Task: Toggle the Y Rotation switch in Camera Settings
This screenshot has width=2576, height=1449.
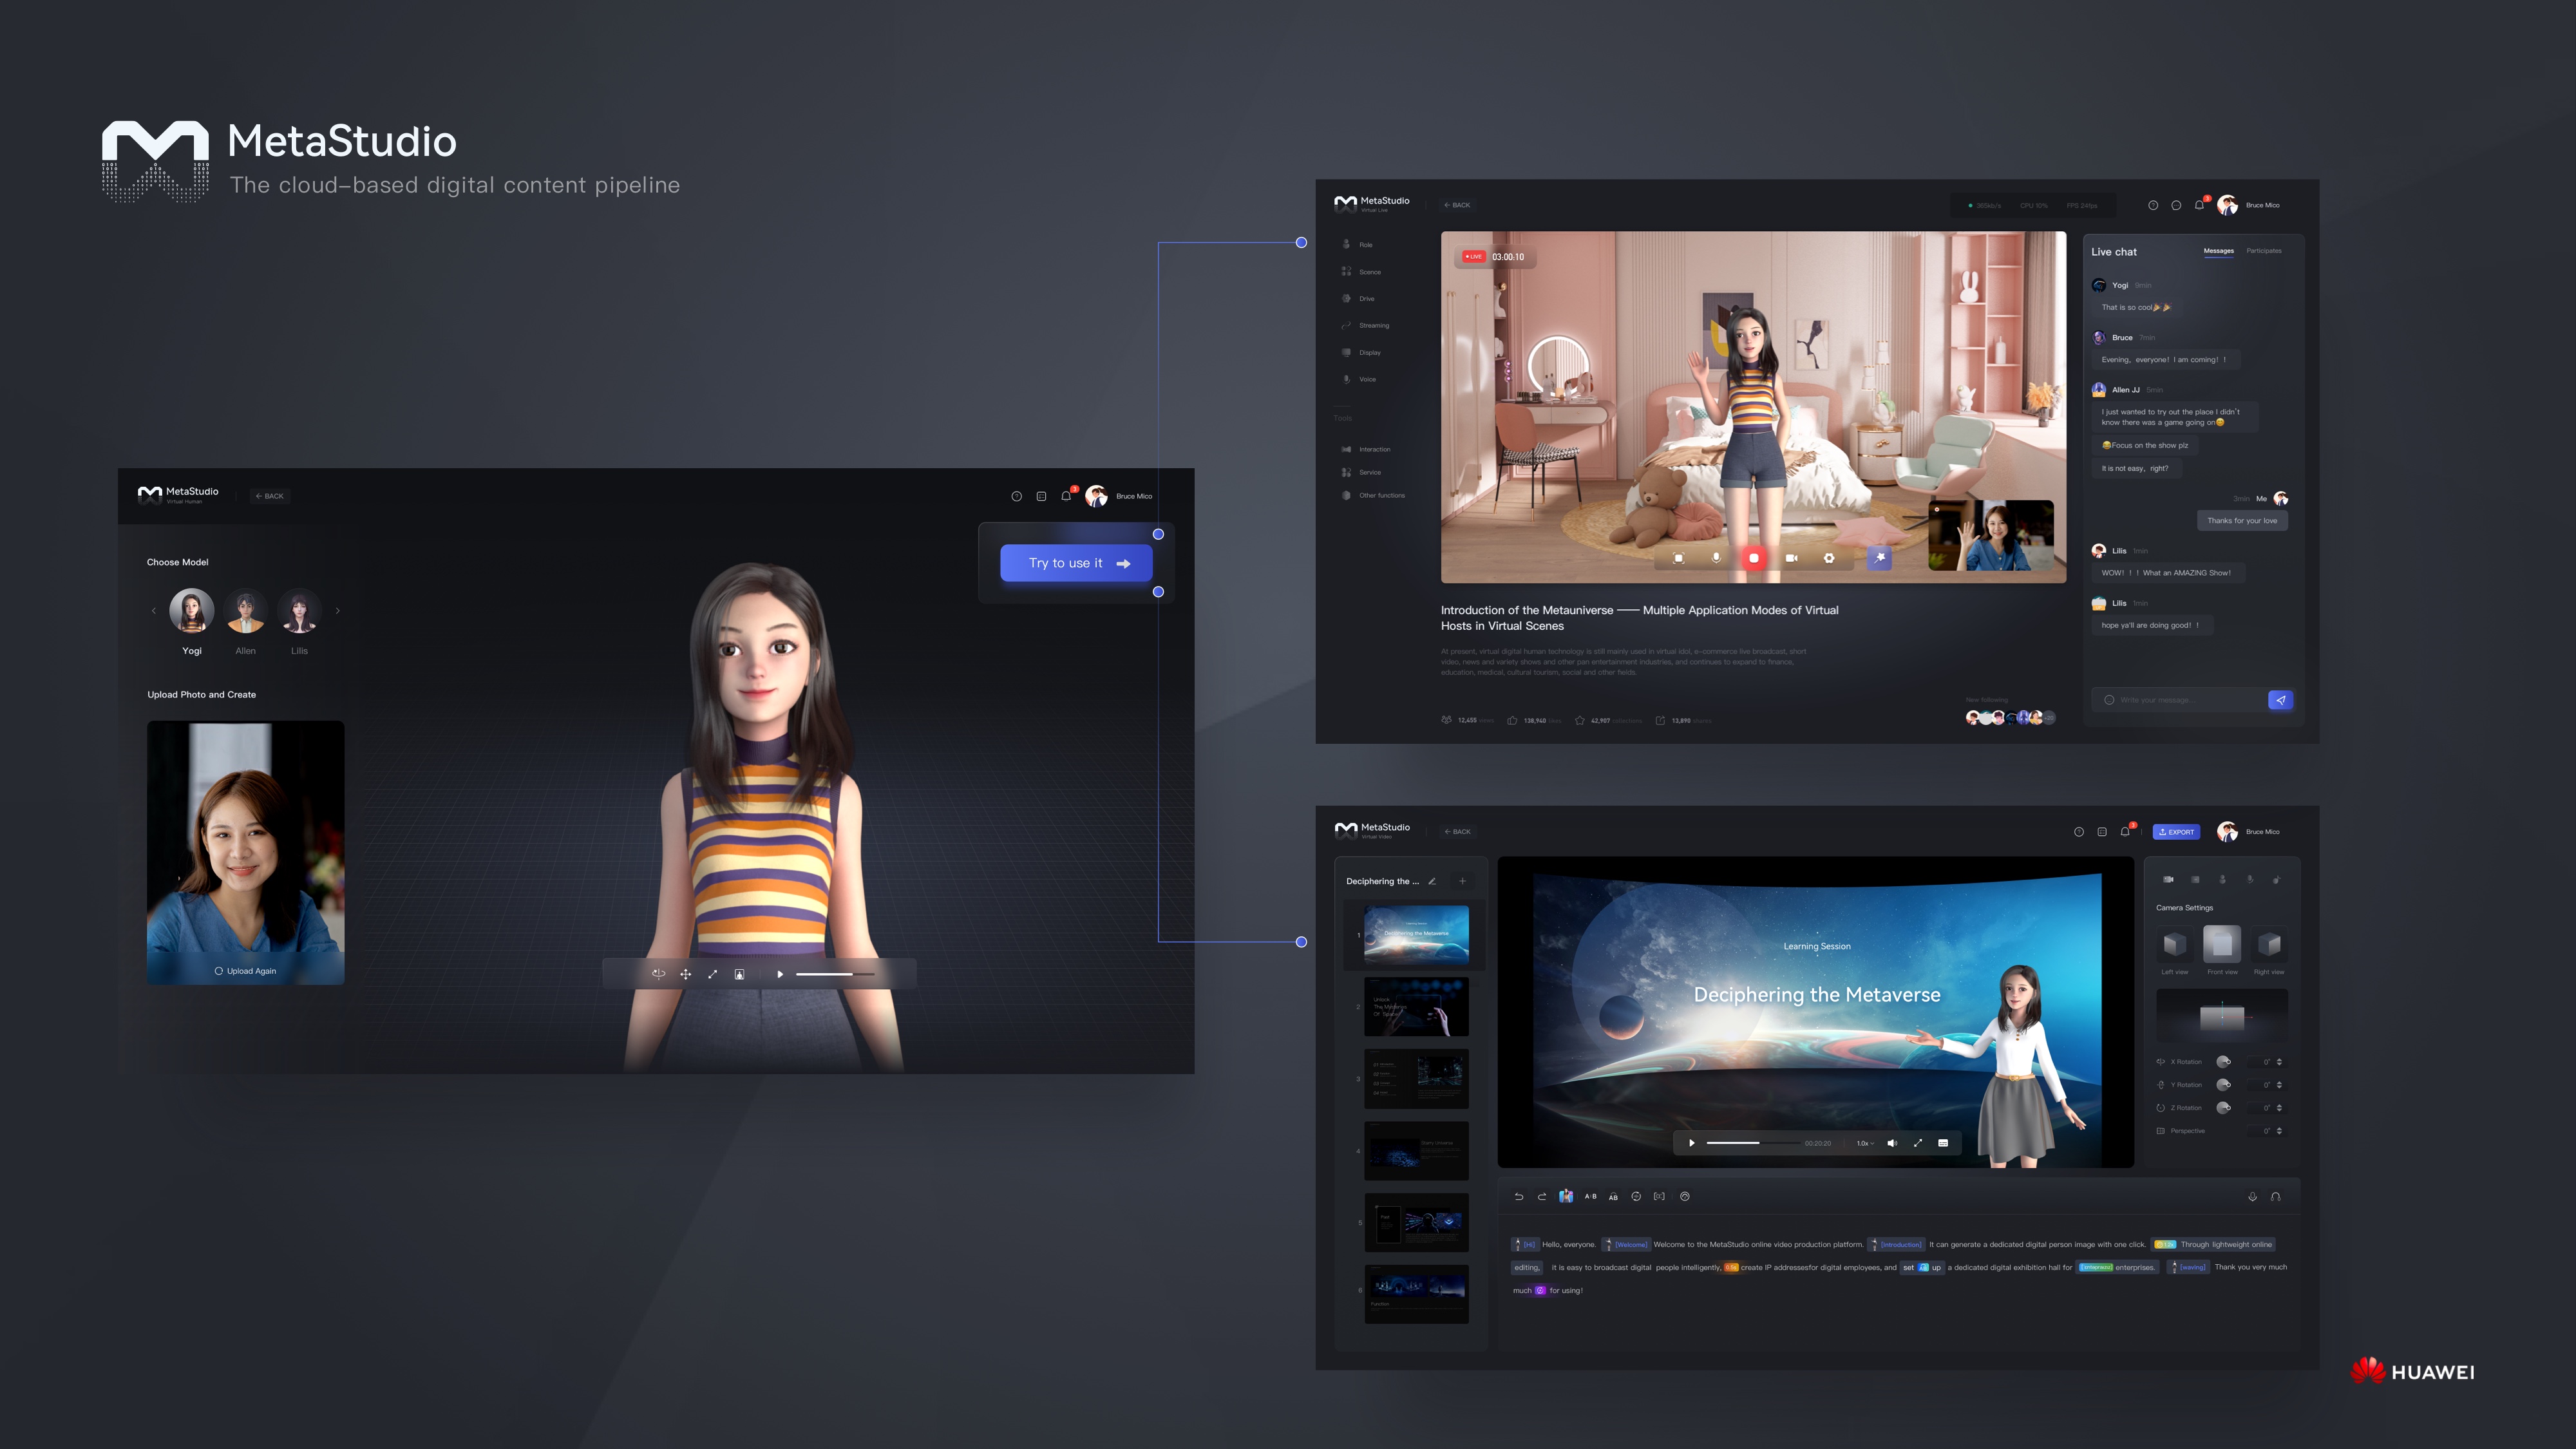Action: (2224, 1085)
